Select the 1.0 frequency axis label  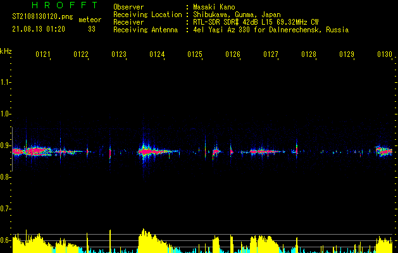coord(6,114)
